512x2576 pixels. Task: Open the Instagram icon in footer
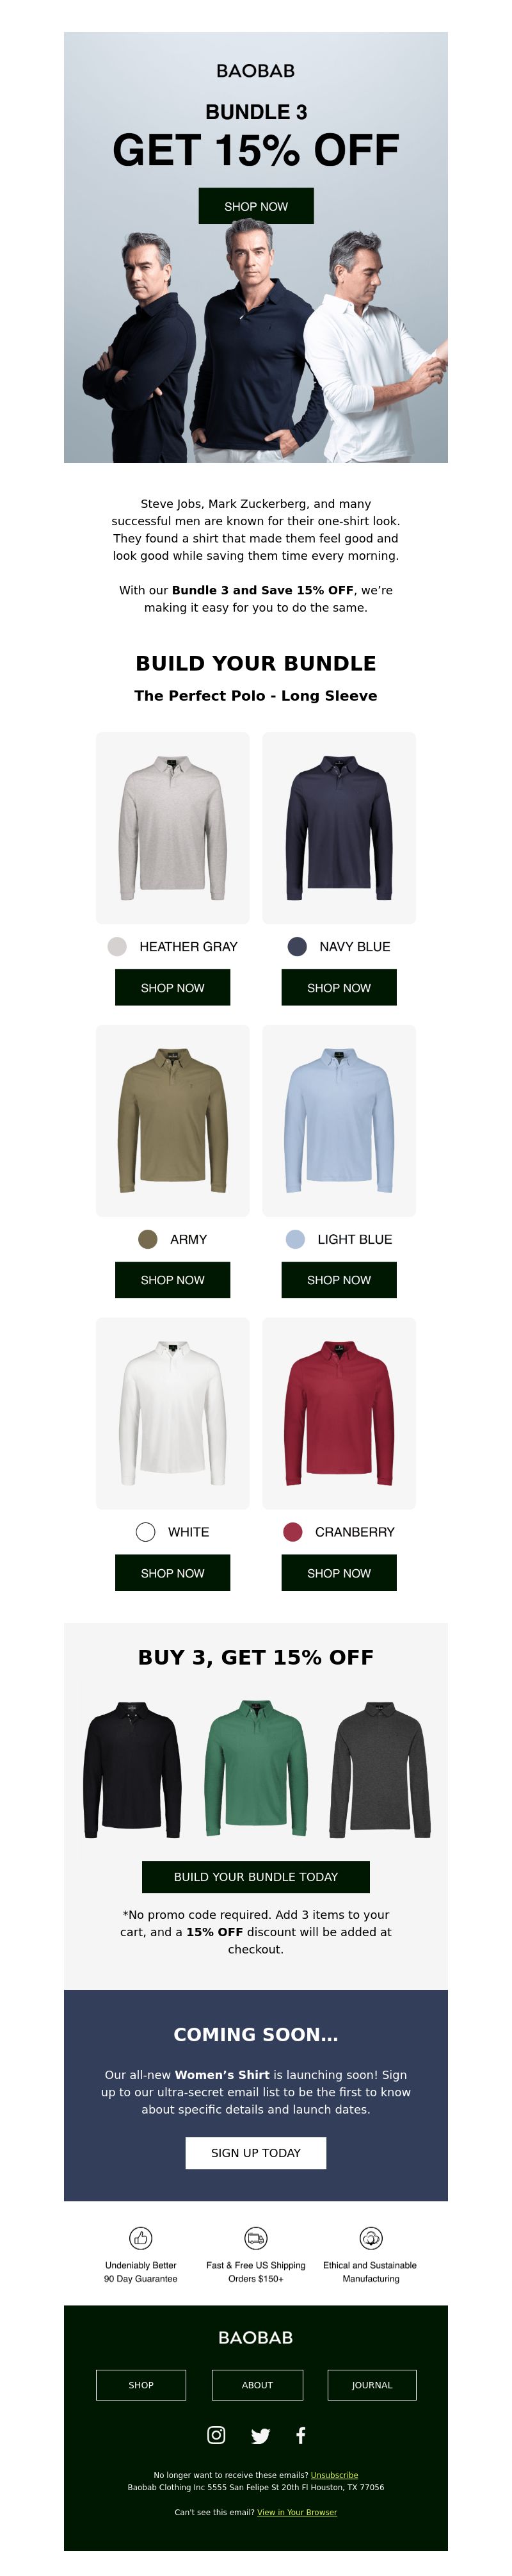216,2435
